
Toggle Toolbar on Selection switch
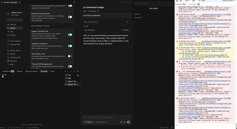point(70,46)
